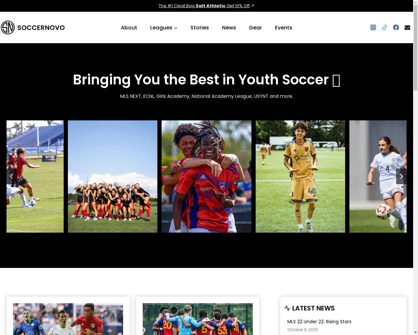Screen dimensions: 418x335
Task: Go to the News page
Action: pos(229,28)
